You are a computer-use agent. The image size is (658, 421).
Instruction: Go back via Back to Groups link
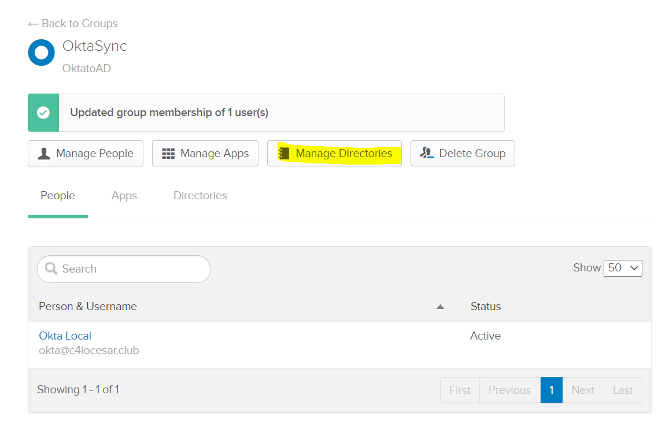tap(73, 24)
